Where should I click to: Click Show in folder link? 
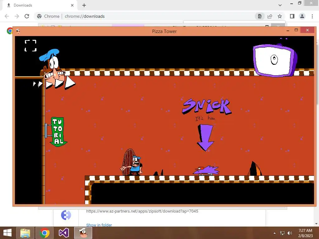[99, 225]
